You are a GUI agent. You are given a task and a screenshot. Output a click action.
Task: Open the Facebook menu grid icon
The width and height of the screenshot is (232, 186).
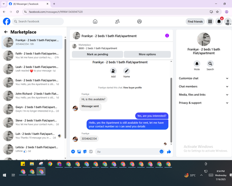[x=210, y=21]
